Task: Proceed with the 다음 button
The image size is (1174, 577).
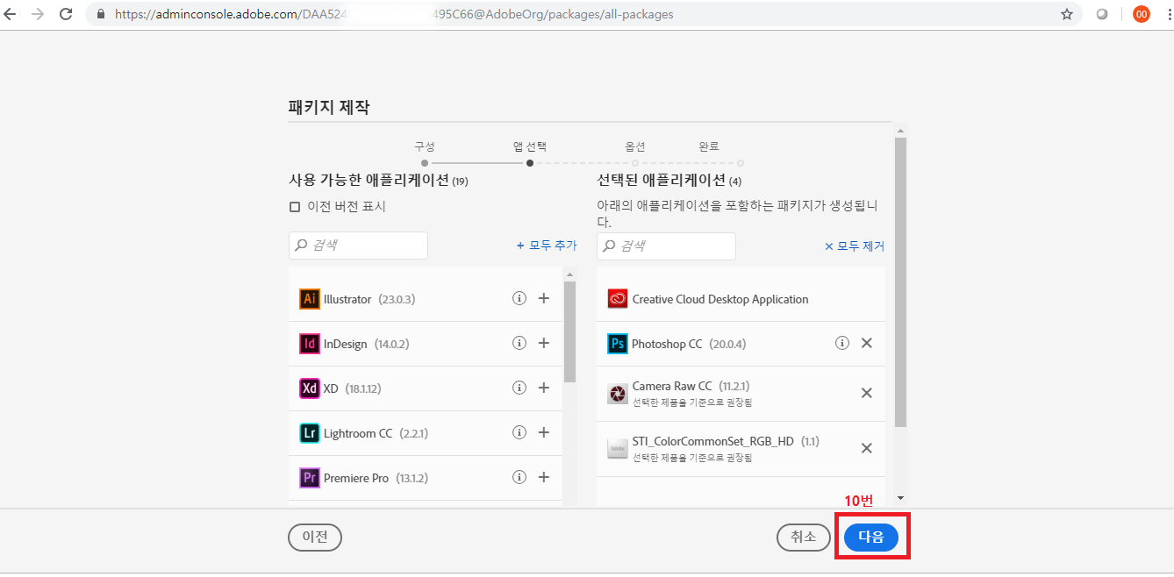Action: (871, 538)
